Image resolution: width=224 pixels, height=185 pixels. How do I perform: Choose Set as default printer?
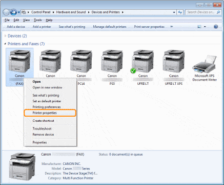[50, 101]
